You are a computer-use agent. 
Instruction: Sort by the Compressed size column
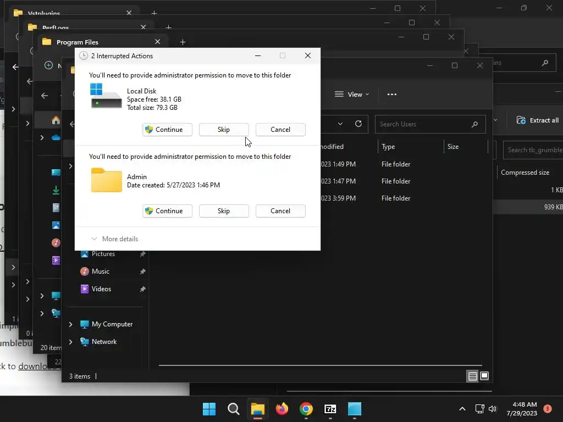tap(525, 173)
